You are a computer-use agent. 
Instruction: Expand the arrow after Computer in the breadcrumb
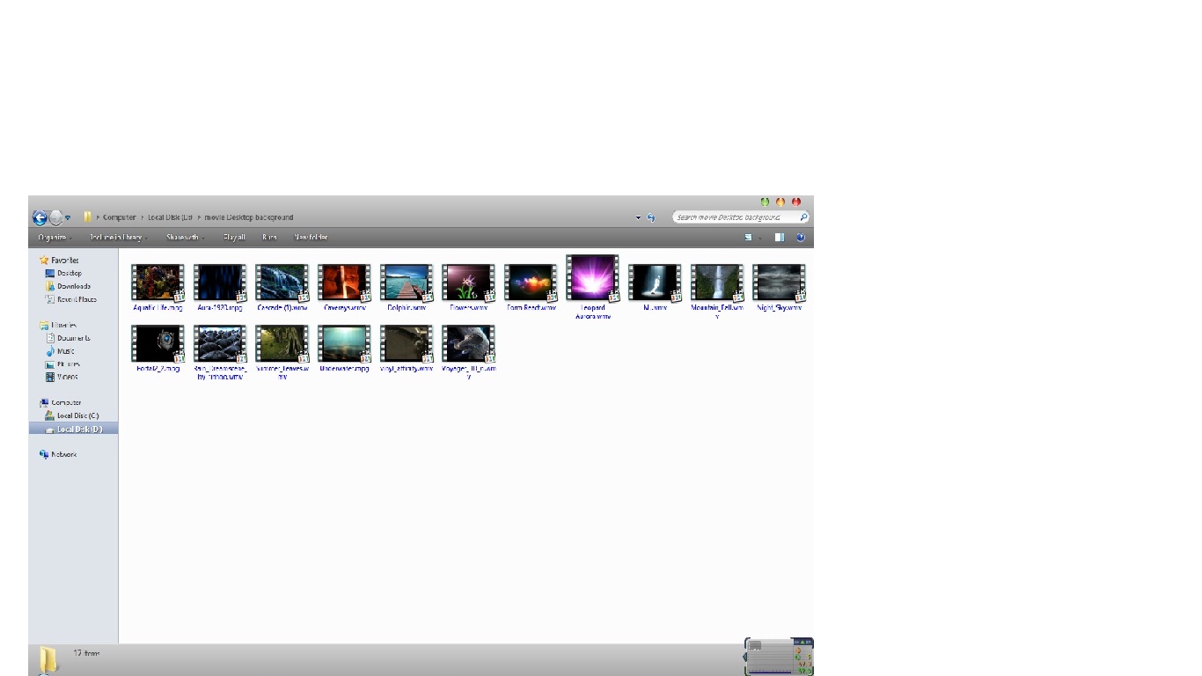pos(142,217)
